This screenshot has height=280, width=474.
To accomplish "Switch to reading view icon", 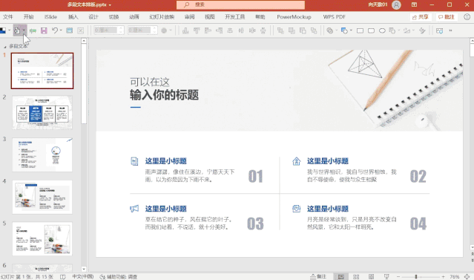I will (x=371, y=277).
